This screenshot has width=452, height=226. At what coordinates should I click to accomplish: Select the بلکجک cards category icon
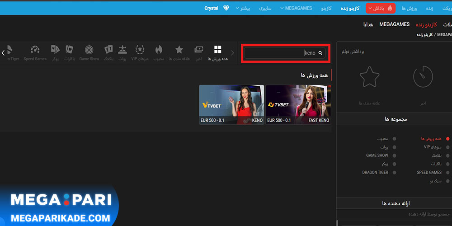point(108,50)
